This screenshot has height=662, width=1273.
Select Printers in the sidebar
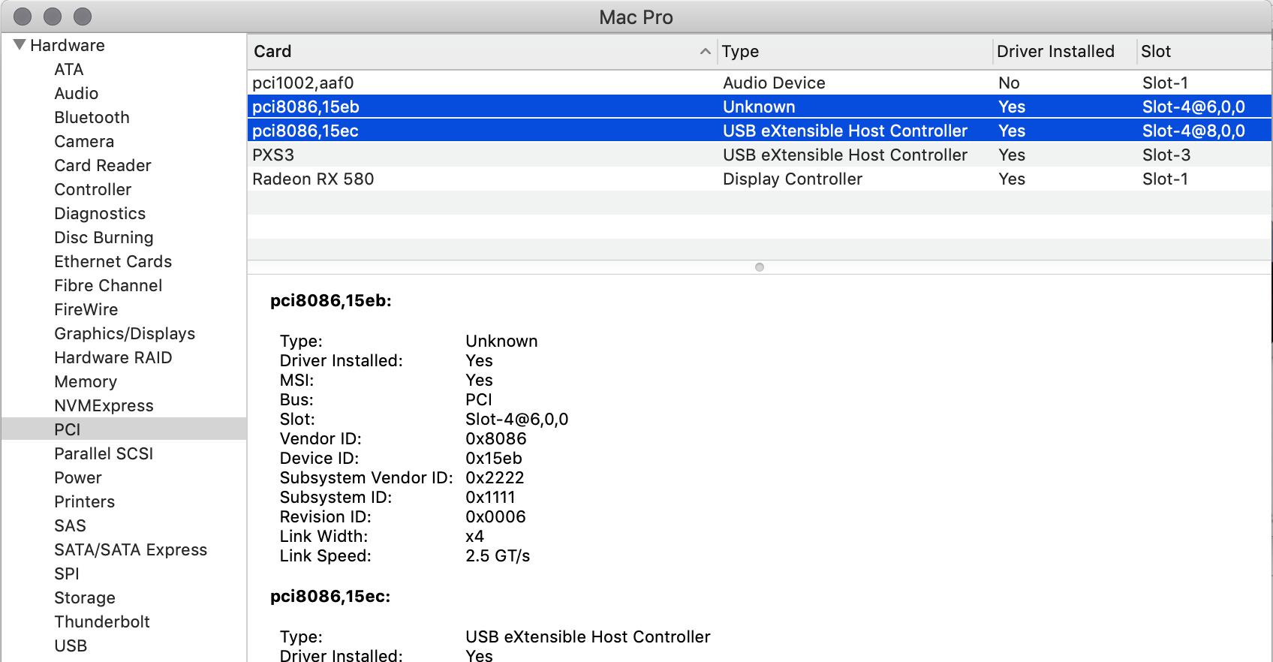85,502
